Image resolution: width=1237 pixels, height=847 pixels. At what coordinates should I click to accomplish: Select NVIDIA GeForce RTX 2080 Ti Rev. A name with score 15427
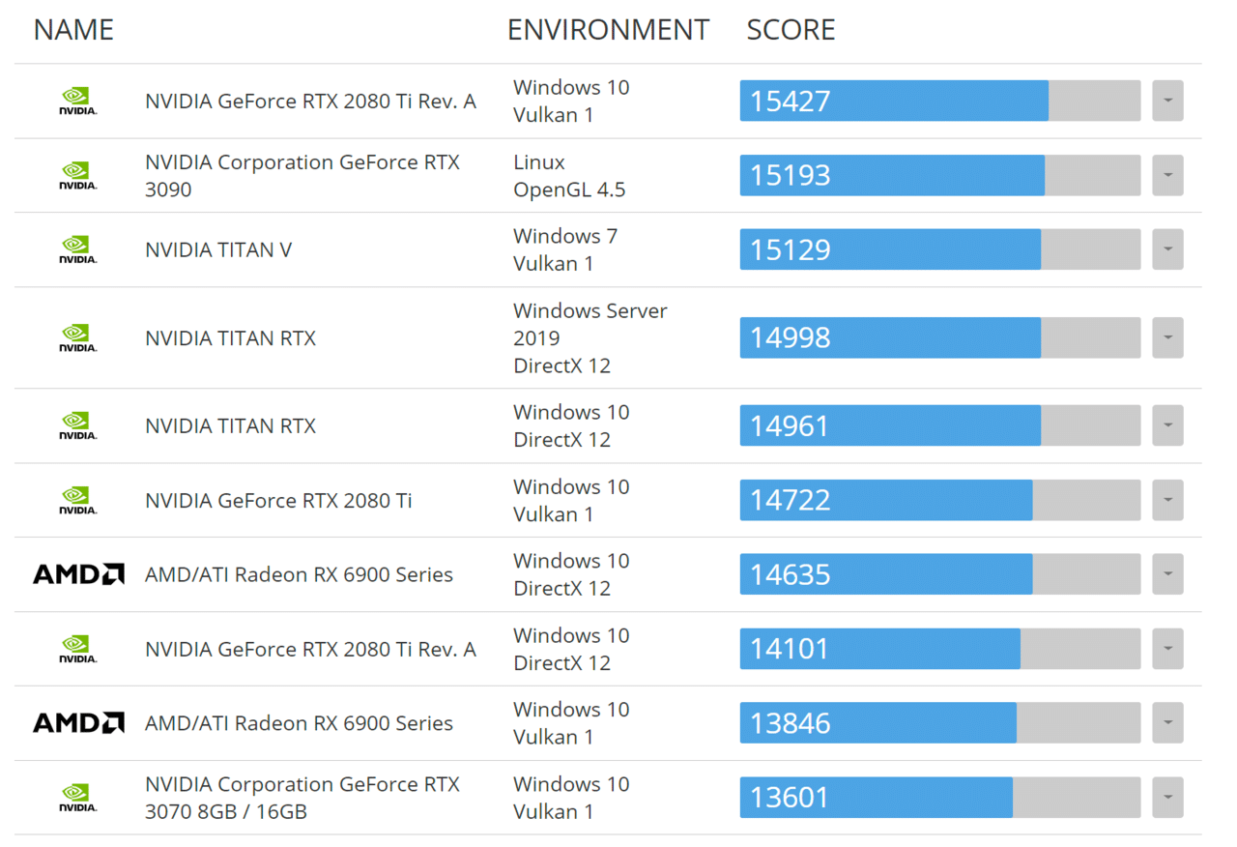tap(310, 102)
